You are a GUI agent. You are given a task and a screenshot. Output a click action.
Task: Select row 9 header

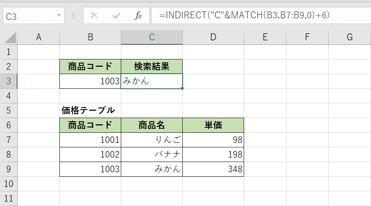pyautogui.click(x=9, y=169)
